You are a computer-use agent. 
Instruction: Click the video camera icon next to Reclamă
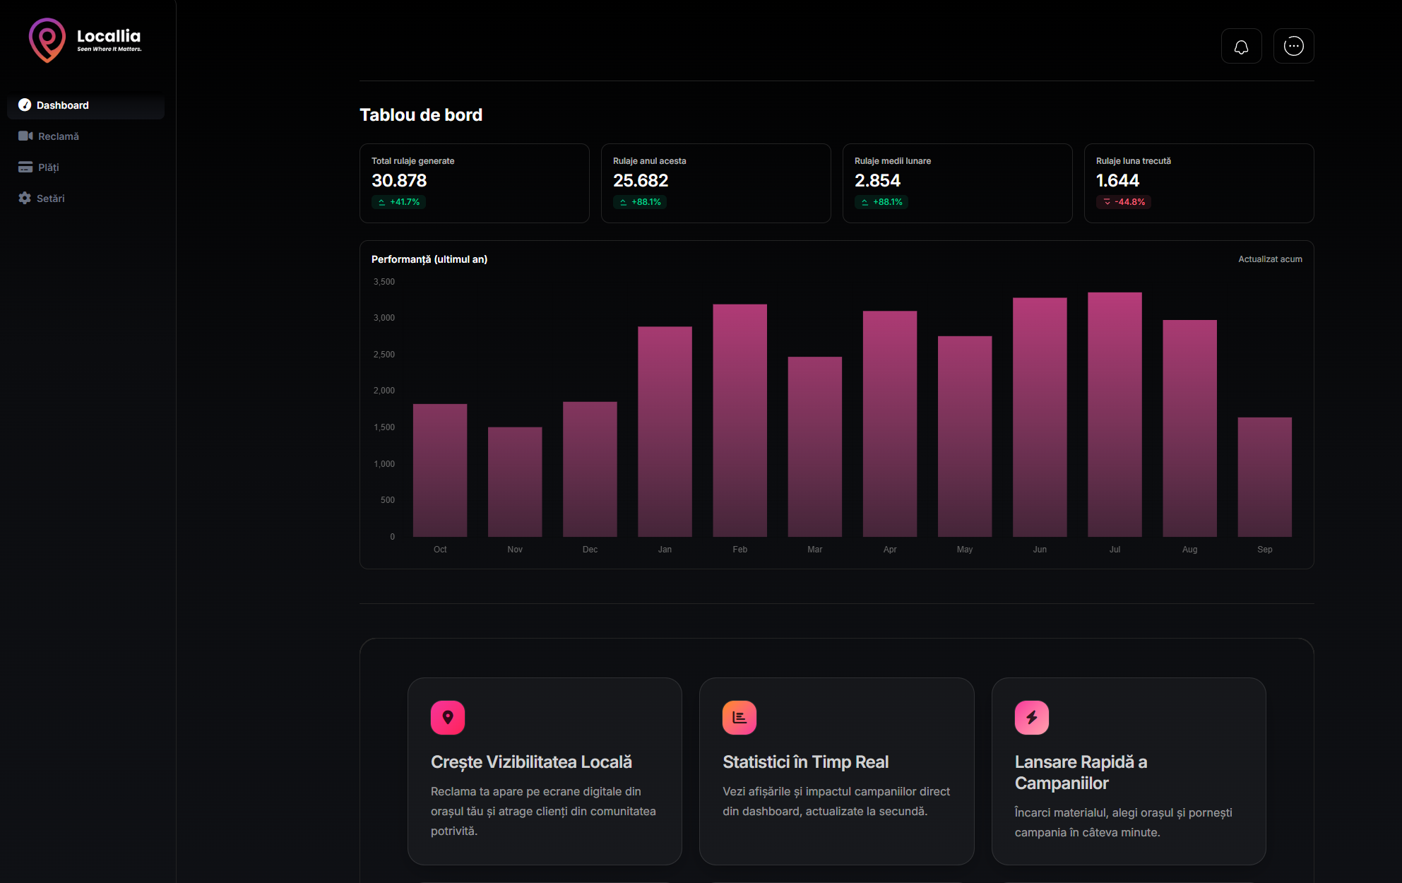coord(25,136)
